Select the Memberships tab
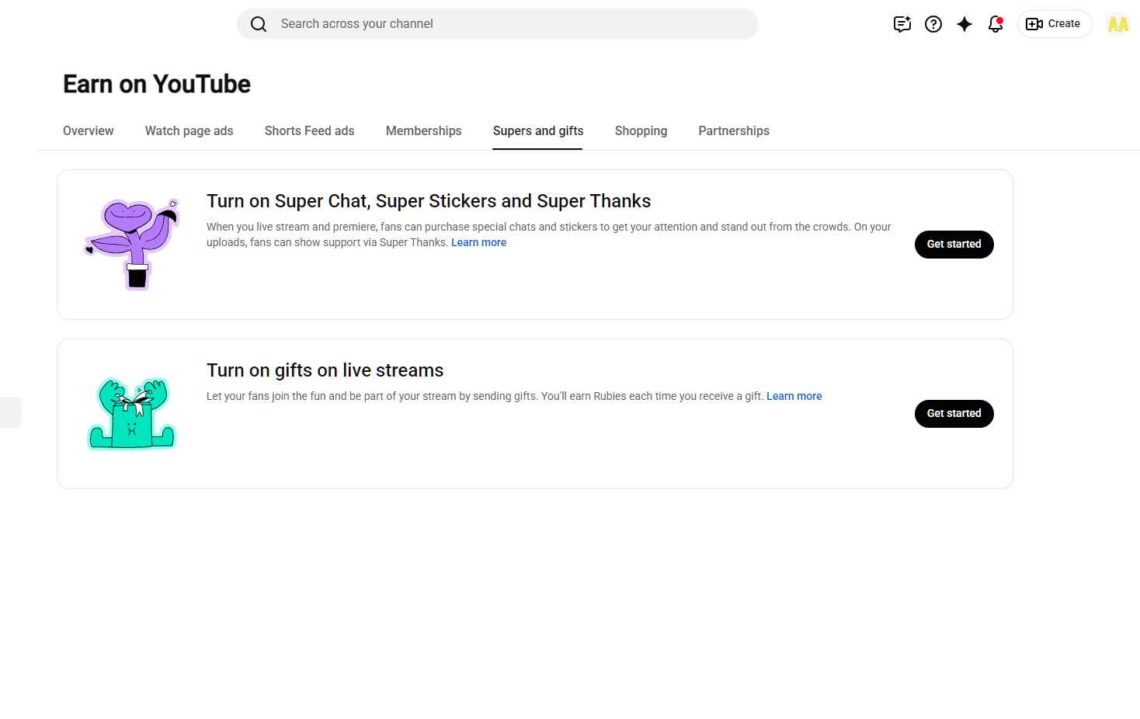The width and height of the screenshot is (1140, 719). tap(424, 131)
